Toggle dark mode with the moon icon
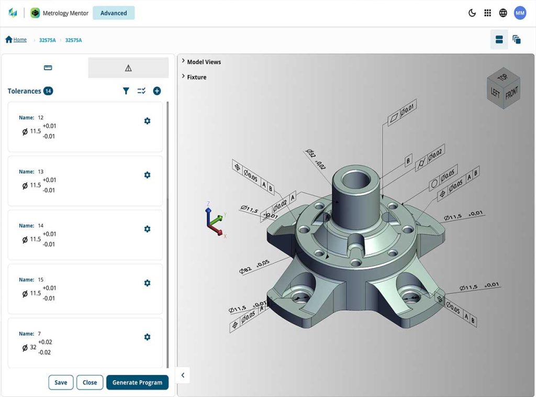 click(472, 12)
